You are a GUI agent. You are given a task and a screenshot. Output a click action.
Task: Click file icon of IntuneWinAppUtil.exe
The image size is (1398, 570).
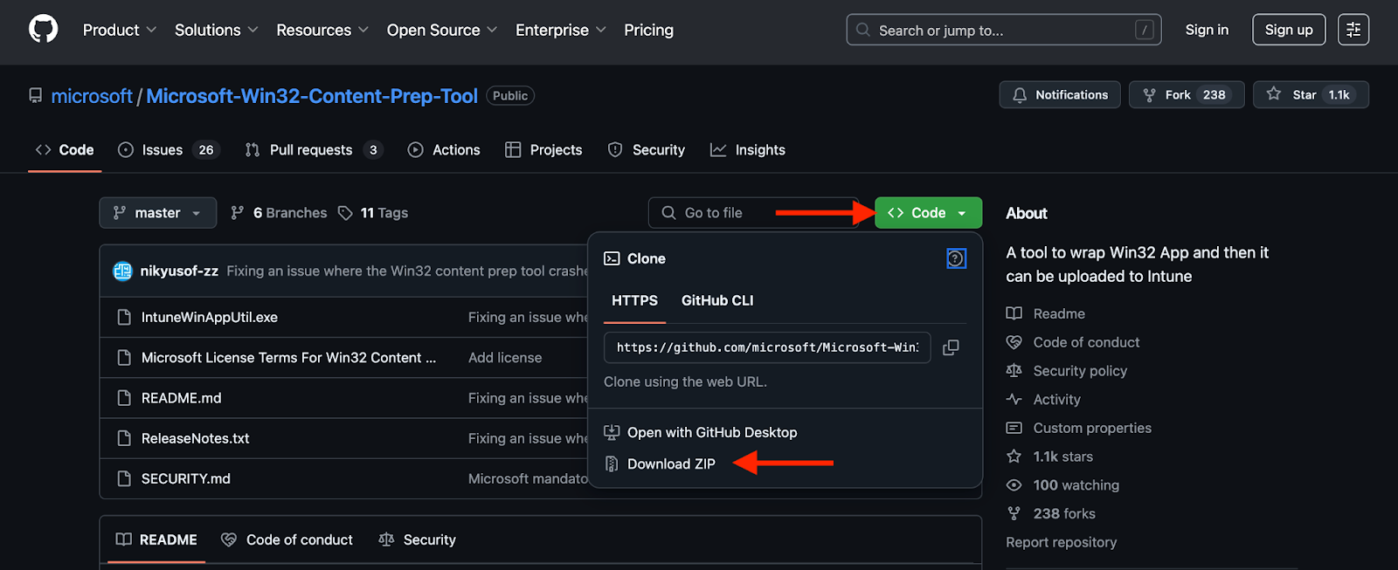coord(124,317)
